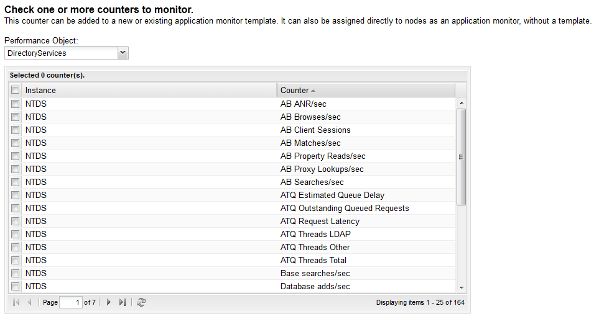This screenshot has height=319, width=599.
Task: Click the previous page arrow icon
Action: [29, 302]
